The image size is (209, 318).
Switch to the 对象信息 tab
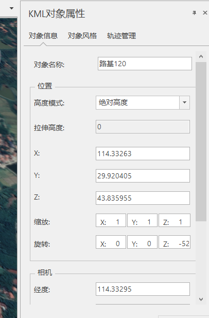point(43,36)
